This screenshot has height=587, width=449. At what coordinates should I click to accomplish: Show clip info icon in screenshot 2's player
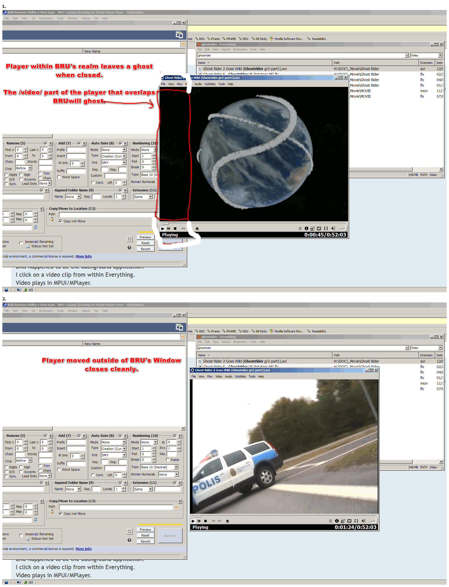tap(337, 521)
